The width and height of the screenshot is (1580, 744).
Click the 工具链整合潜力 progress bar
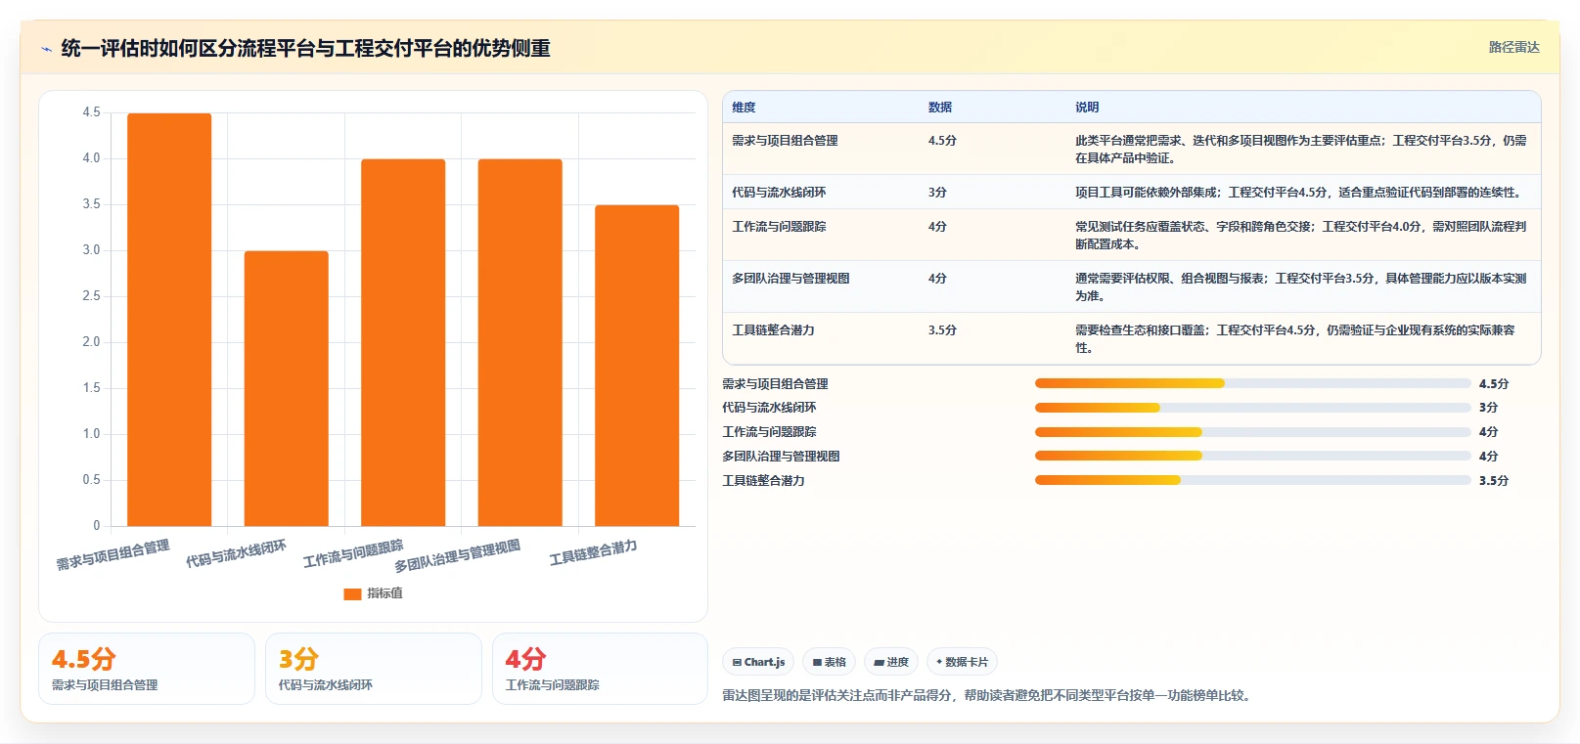1253,480
